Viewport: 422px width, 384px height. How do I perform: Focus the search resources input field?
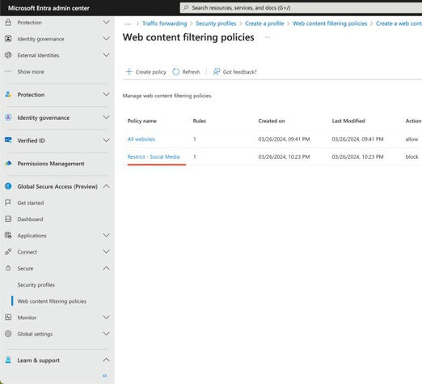click(x=301, y=8)
